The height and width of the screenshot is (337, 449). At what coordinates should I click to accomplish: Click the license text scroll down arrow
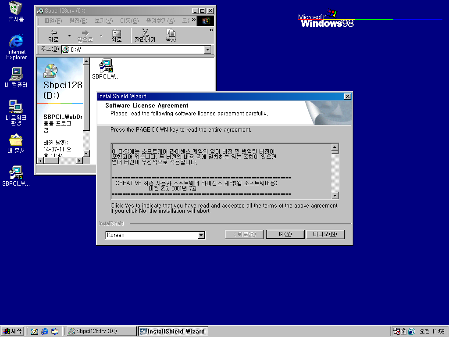tap(335, 196)
